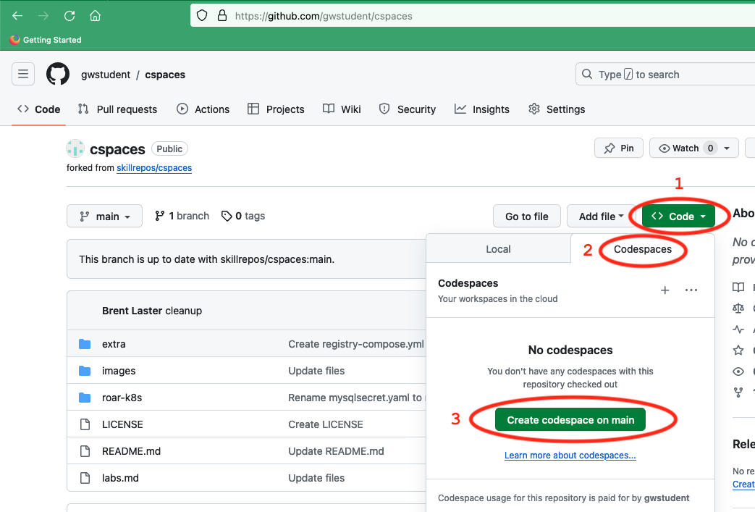Screen dimensions: 755x512
Task: View the 1 branch link
Action: [x=182, y=216]
